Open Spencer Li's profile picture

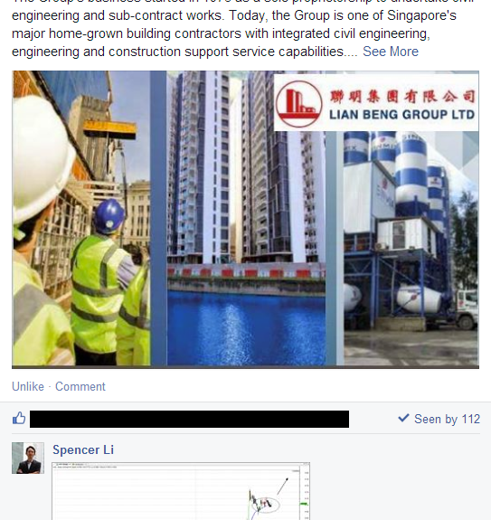[x=28, y=458]
